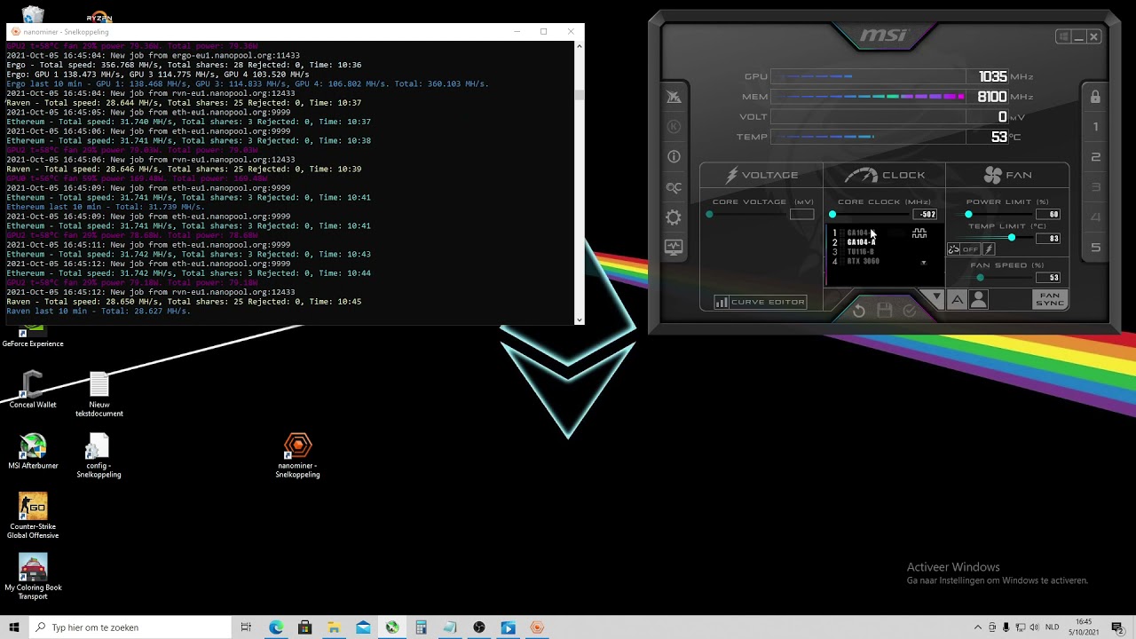Open Task View on the taskbar
1136x639 pixels.
[246, 627]
